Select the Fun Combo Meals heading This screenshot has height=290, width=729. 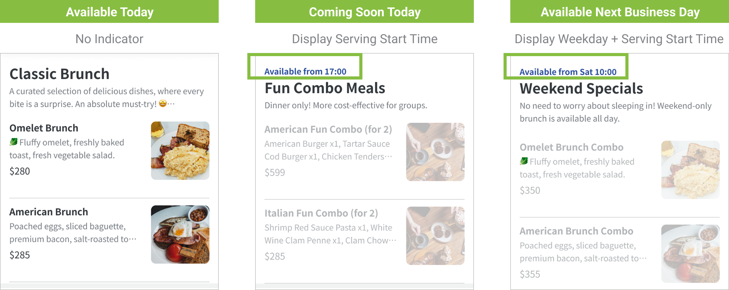click(325, 88)
